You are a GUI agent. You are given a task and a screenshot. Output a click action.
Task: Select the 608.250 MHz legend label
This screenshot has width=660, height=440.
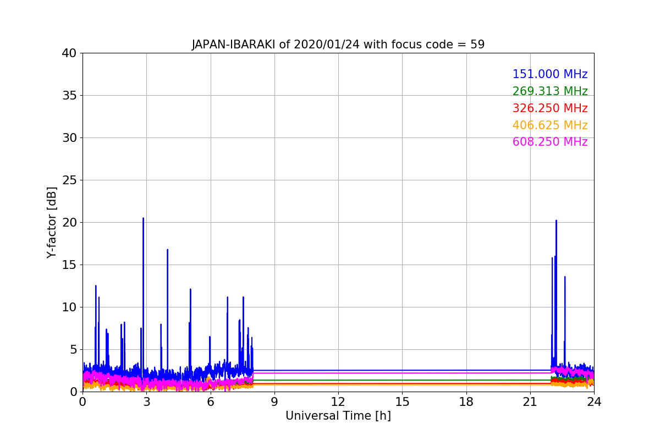[550, 142]
